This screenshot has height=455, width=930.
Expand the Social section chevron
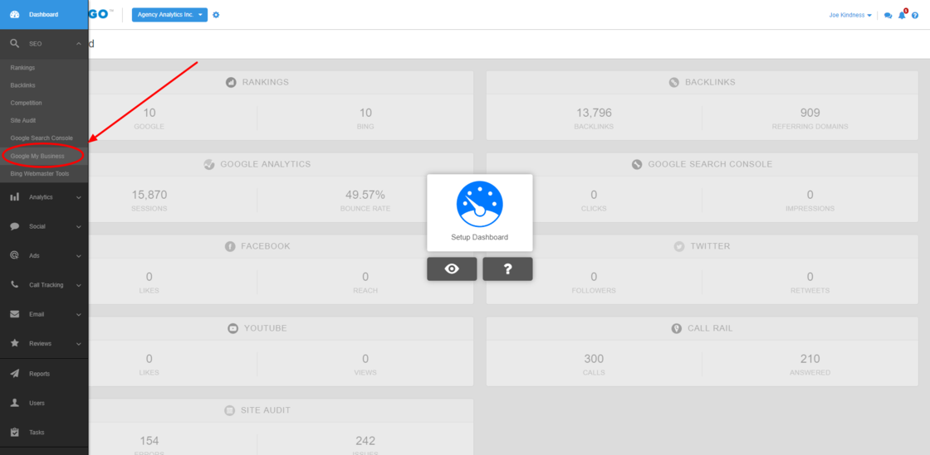(x=79, y=226)
